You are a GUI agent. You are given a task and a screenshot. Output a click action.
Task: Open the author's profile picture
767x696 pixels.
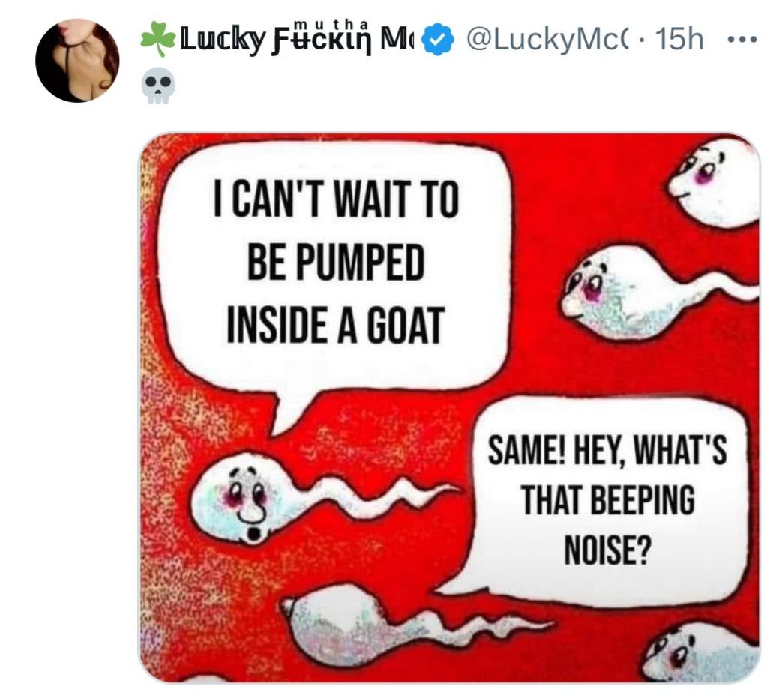[77, 60]
